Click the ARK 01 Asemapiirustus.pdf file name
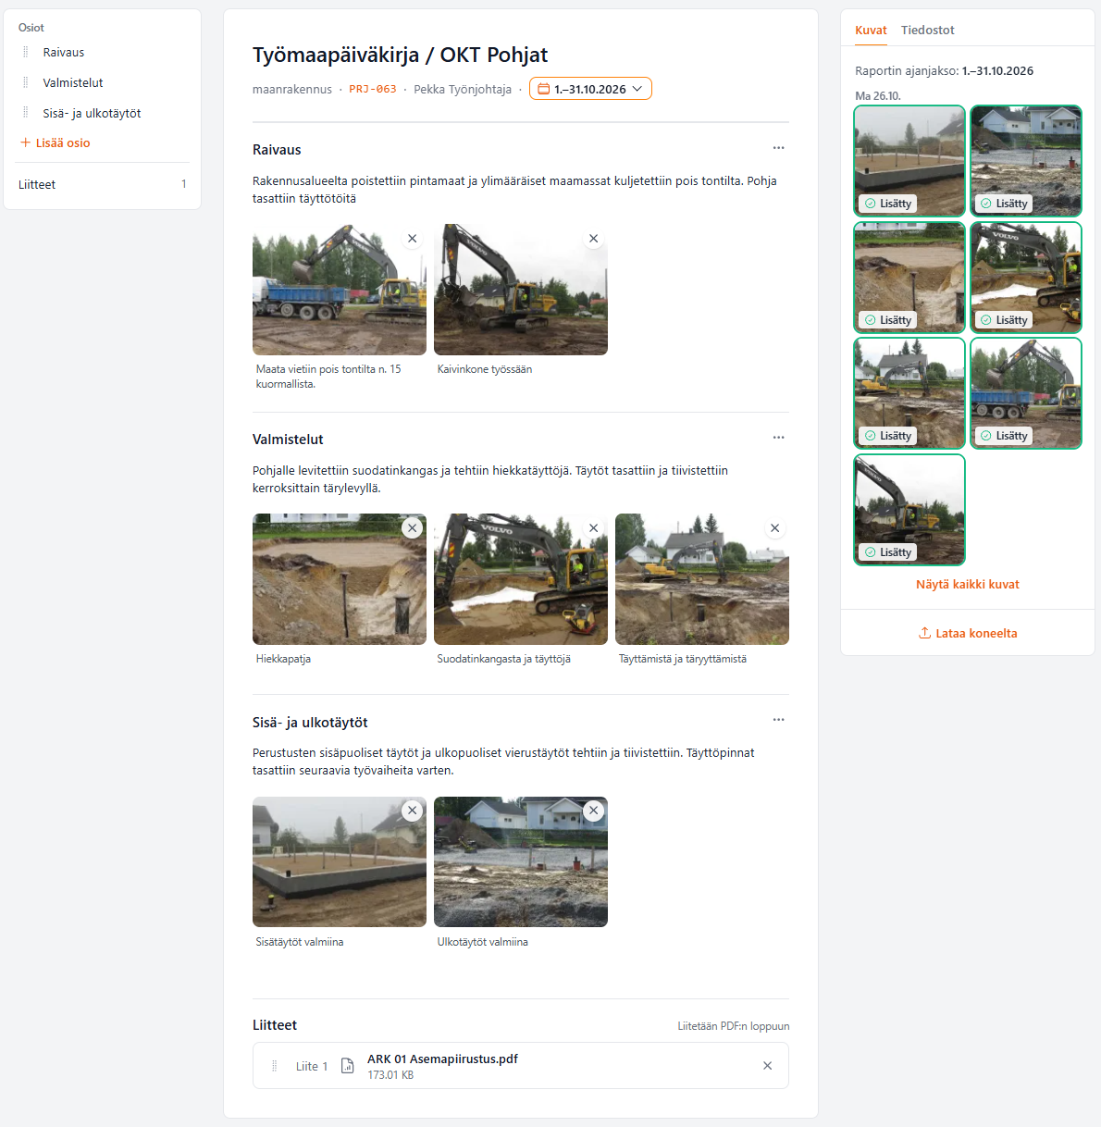This screenshot has width=1101, height=1127. click(442, 1059)
